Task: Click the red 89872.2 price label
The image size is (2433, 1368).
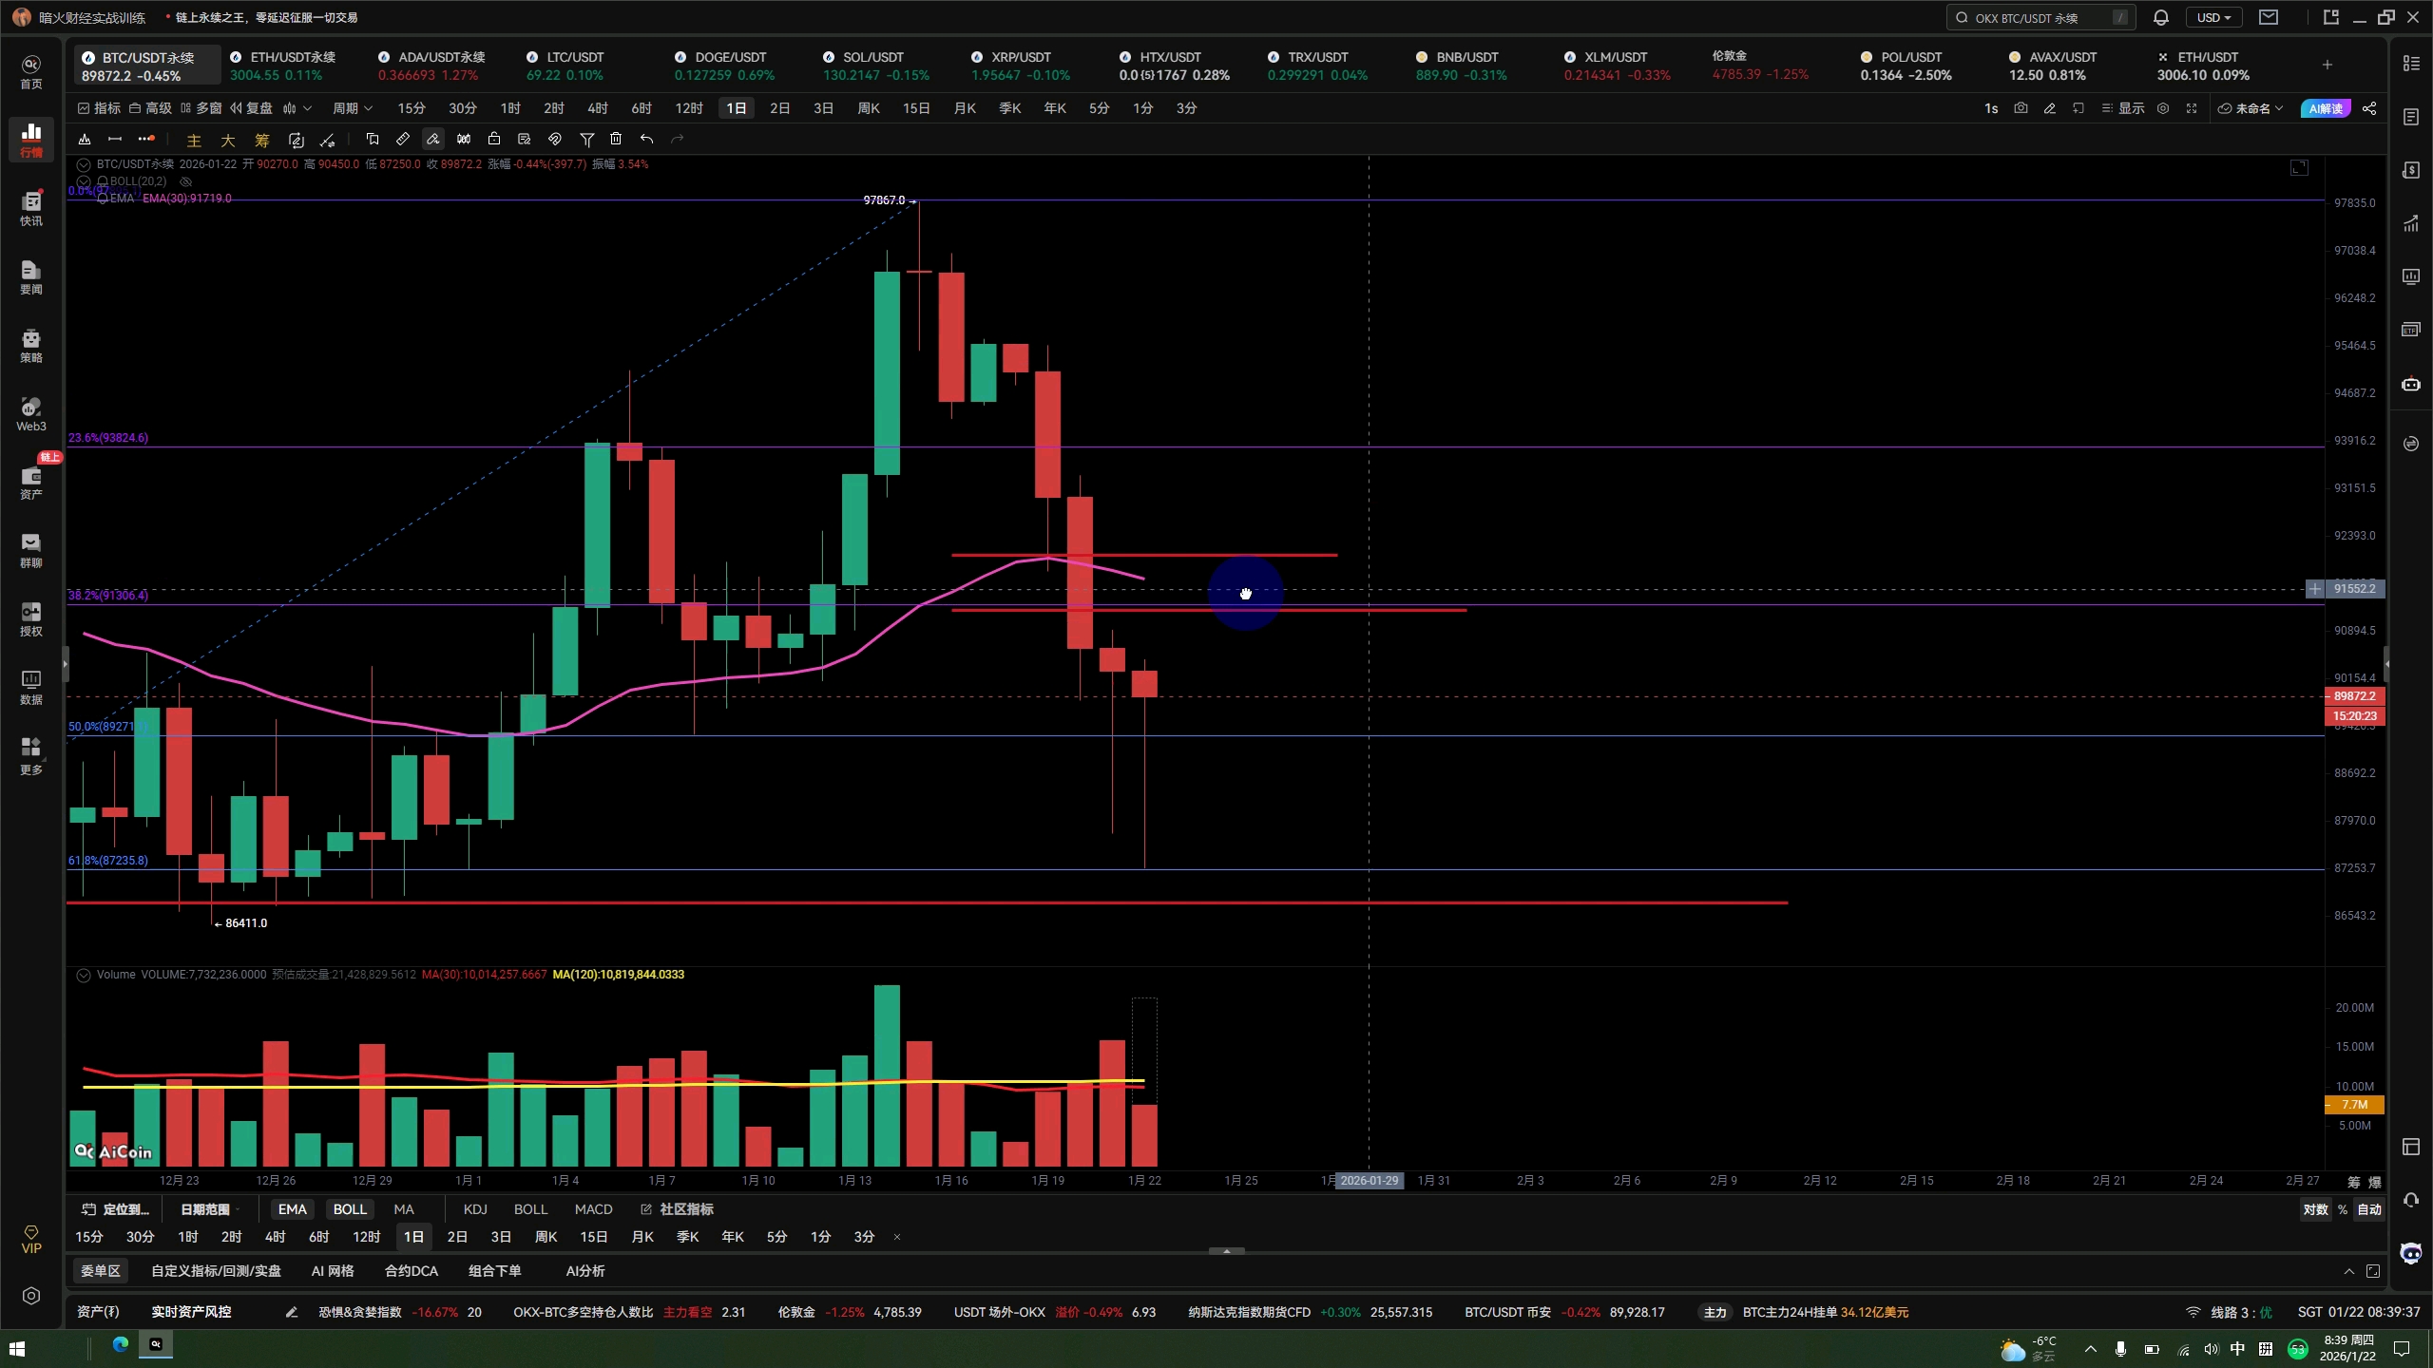Action: pos(2353,696)
